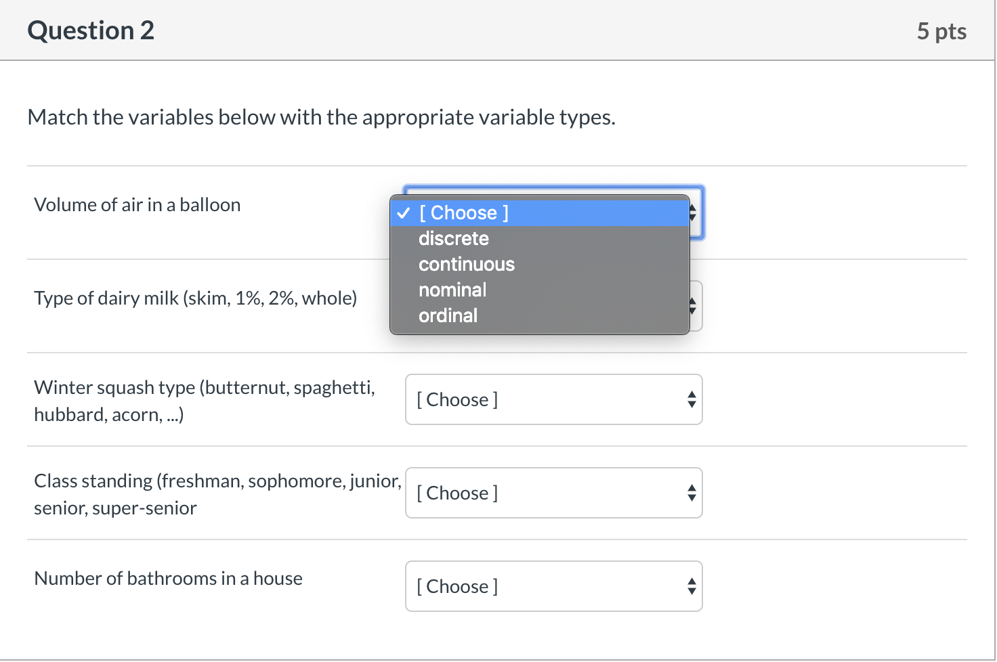
Task: Click the "Number of bathrooms in a house" label
Action: pyautogui.click(x=168, y=578)
